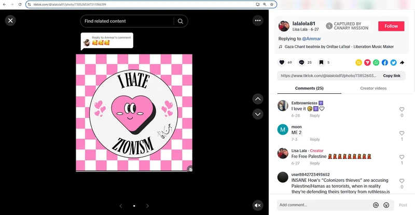The height and width of the screenshot is (215, 415).
Task: Go to the next post with down arrow
Action: click(258, 114)
